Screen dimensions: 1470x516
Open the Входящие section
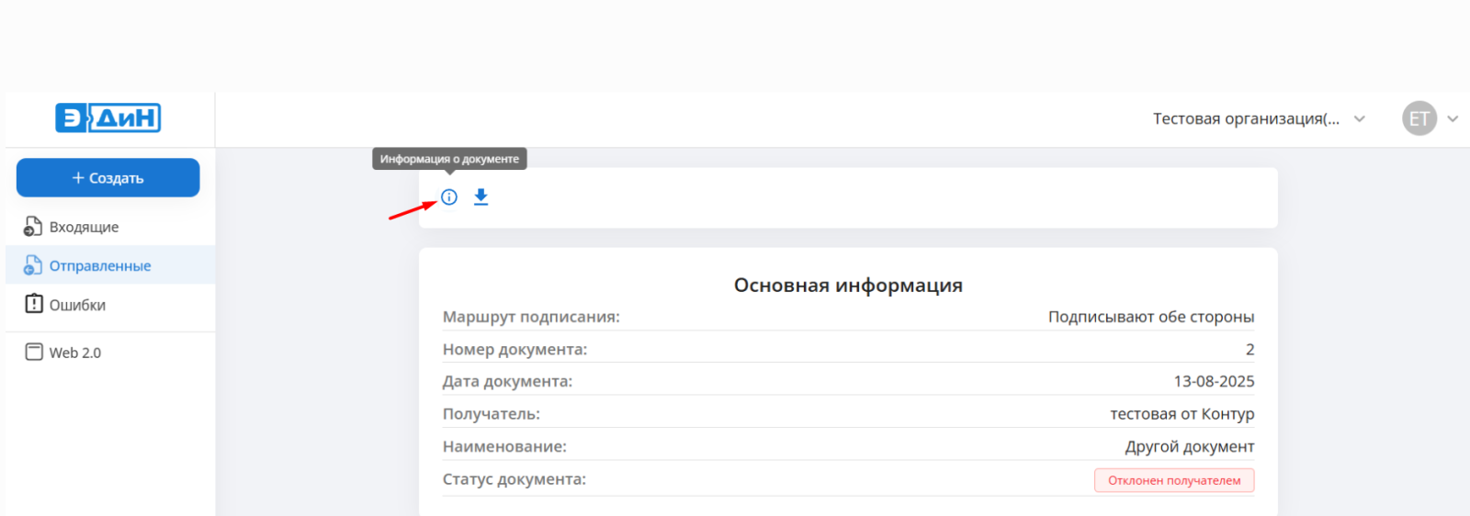84,228
